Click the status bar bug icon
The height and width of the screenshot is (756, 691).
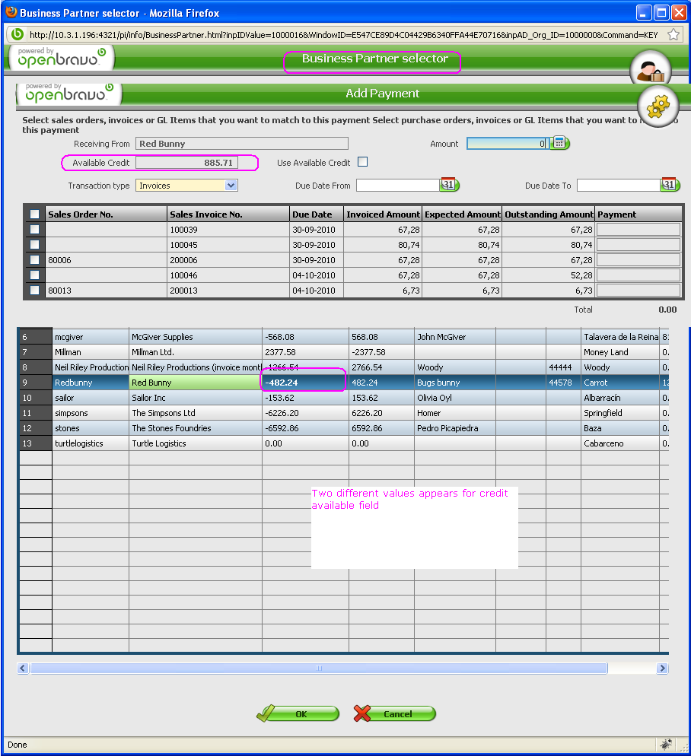pyautogui.click(x=666, y=744)
